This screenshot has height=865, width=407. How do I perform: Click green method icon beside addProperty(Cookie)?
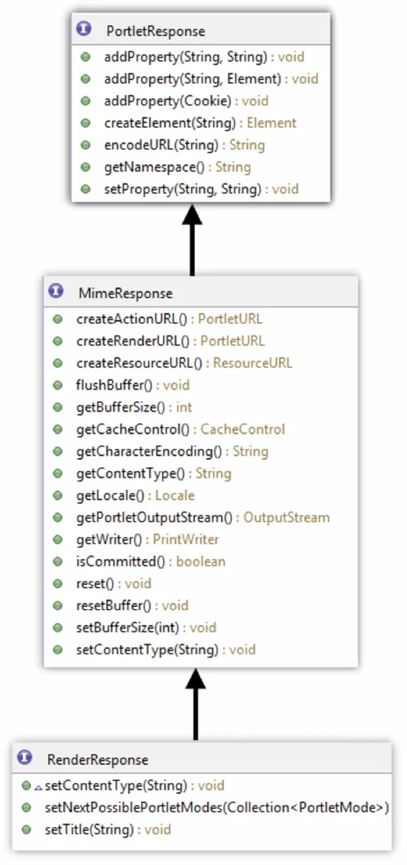pos(86,101)
